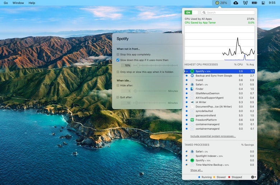
Task: Click the status dot beside Time Machine Backup
Action: (187, 165)
